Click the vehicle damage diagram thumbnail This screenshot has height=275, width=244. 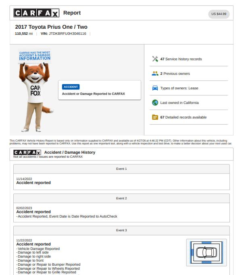pyautogui.click(x=206, y=252)
